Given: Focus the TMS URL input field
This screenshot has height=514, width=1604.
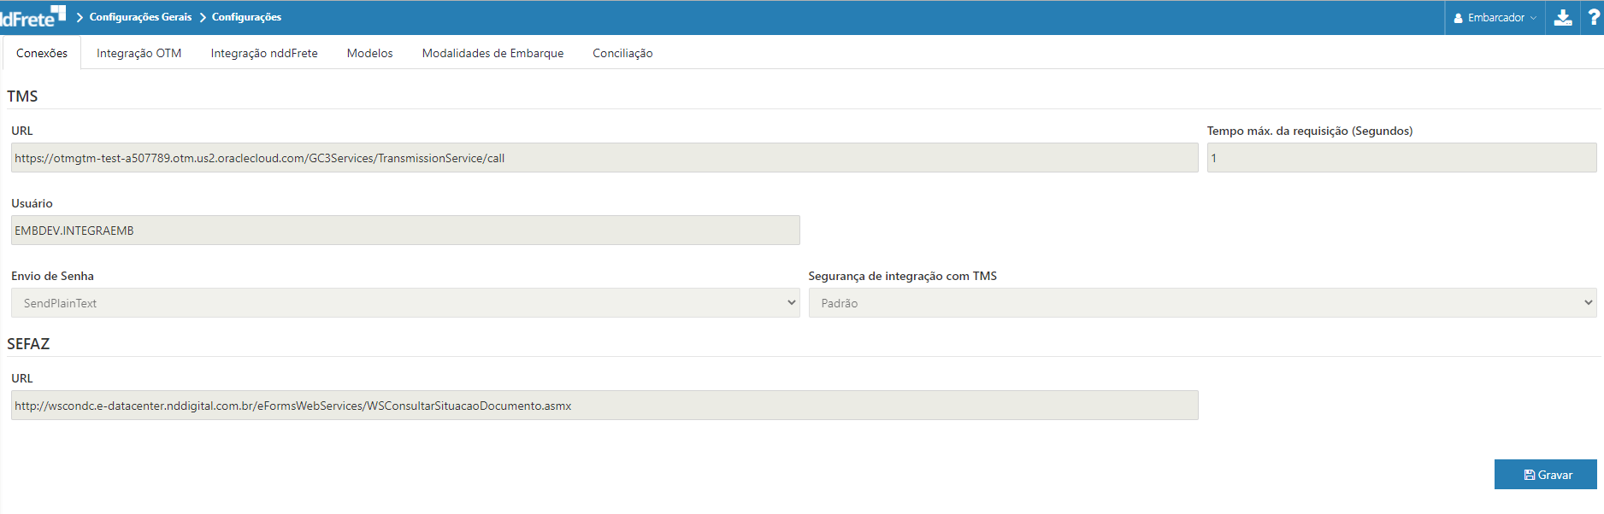Looking at the screenshot, I should click(x=604, y=158).
